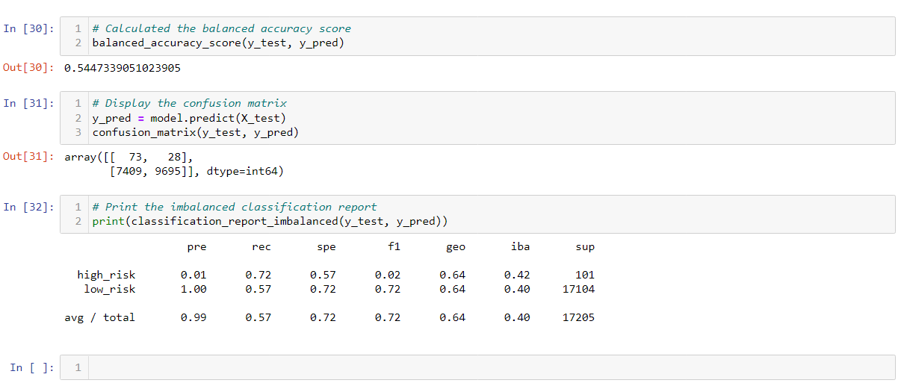Screen dimensions: 904x386
Task: Select the array first row containing 73, 28
Action: (x=129, y=157)
